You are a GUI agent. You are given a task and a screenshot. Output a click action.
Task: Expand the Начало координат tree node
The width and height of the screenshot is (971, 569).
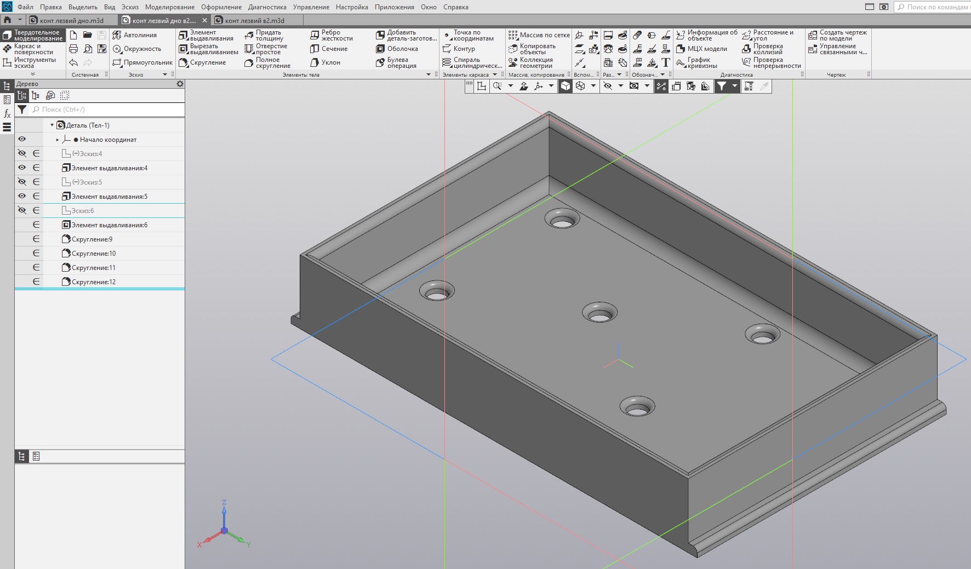click(x=58, y=140)
